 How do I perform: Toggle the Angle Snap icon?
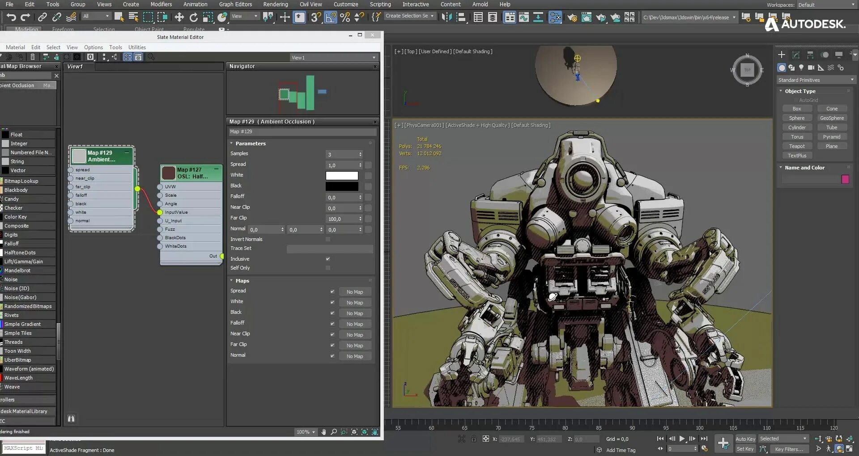click(x=331, y=17)
